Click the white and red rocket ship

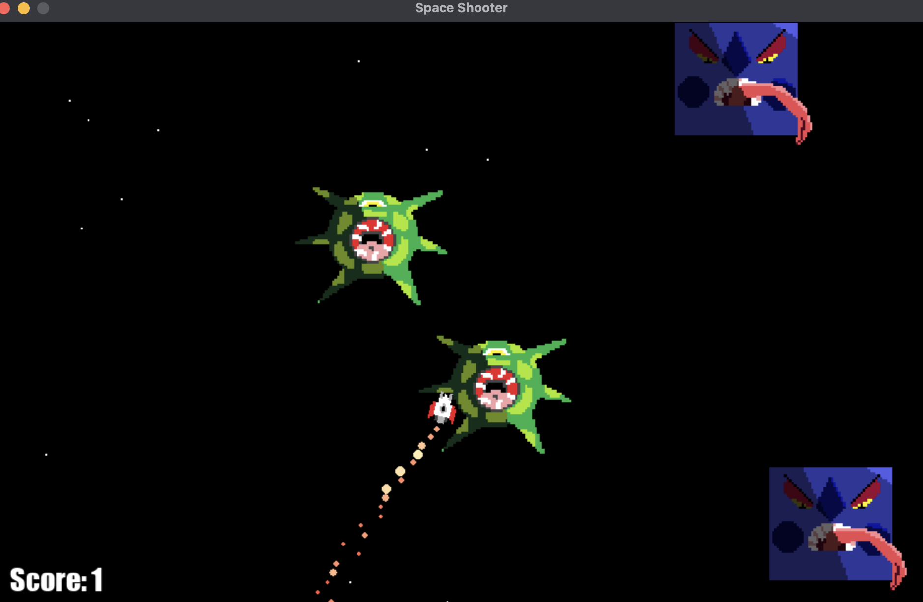pyautogui.click(x=443, y=408)
